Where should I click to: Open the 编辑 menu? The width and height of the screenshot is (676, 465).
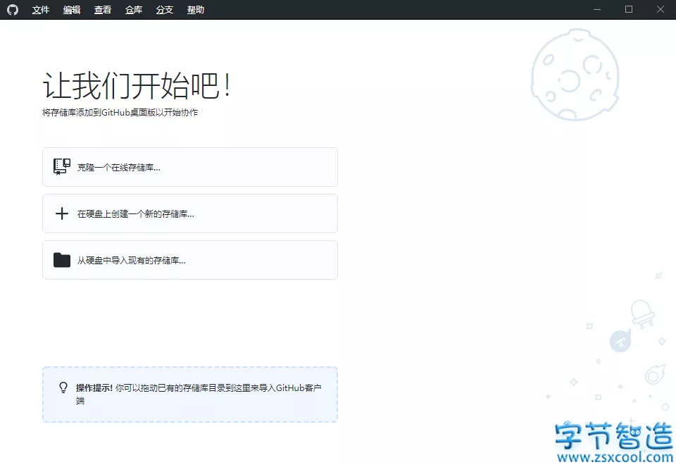(72, 9)
